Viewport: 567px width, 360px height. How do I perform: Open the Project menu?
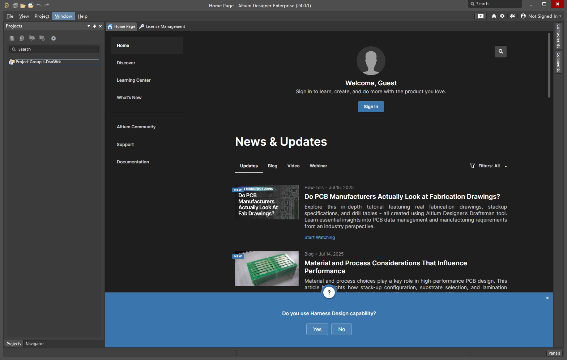(42, 16)
